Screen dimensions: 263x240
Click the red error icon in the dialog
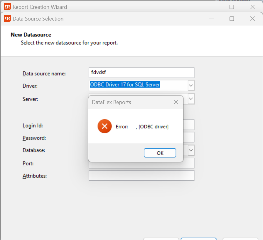pos(104,126)
